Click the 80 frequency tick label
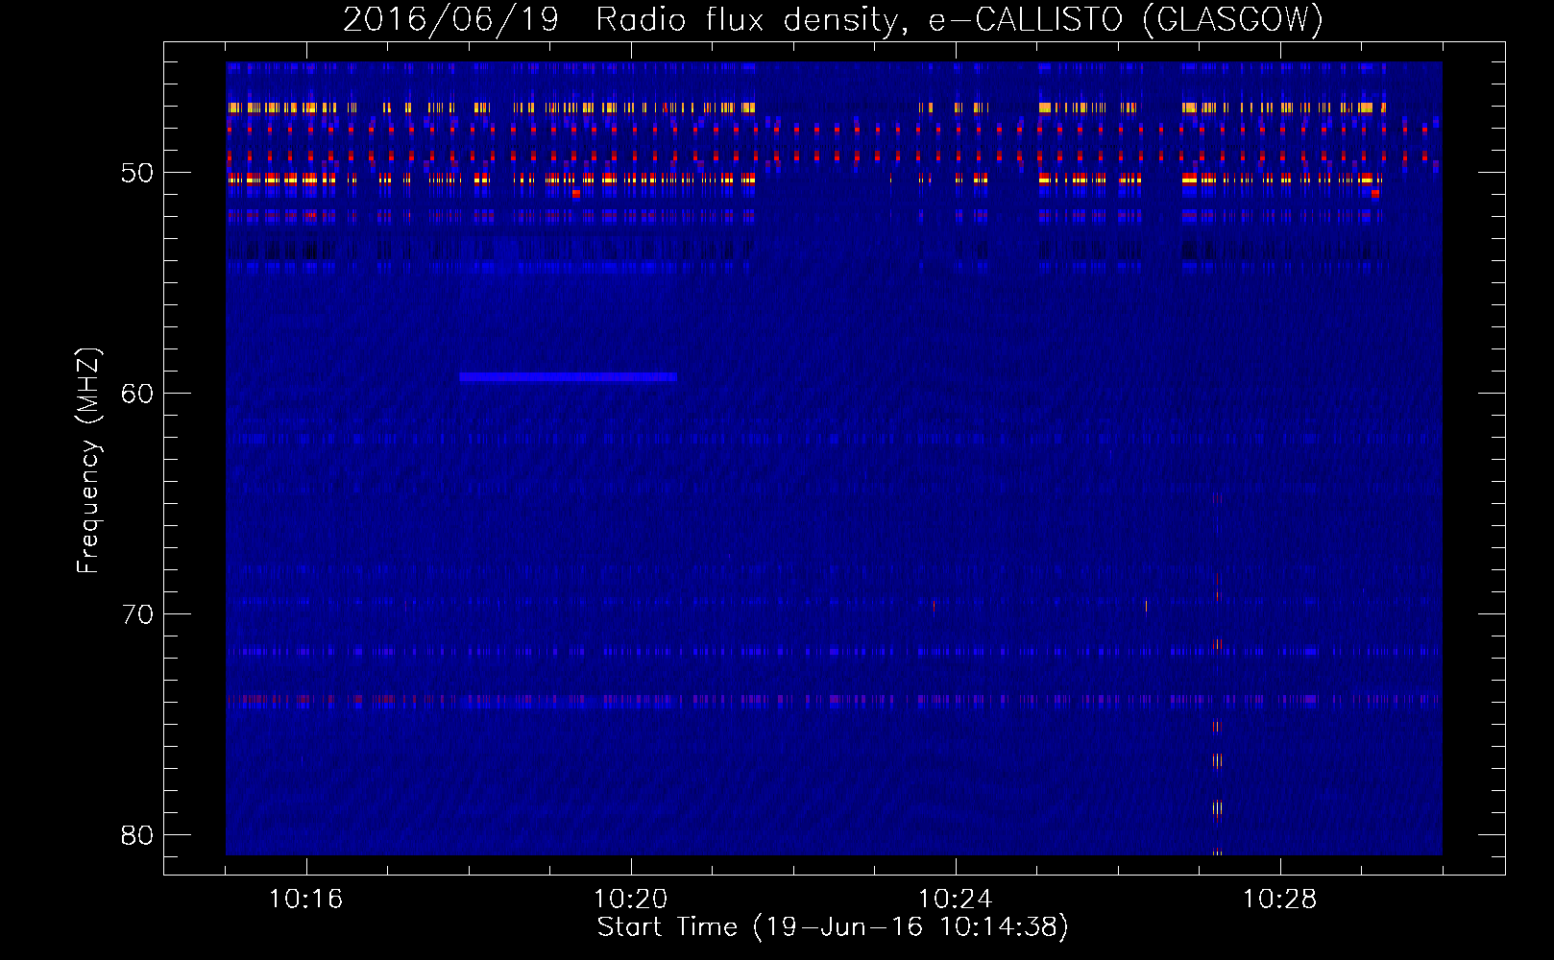The width and height of the screenshot is (1554, 960). [137, 834]
